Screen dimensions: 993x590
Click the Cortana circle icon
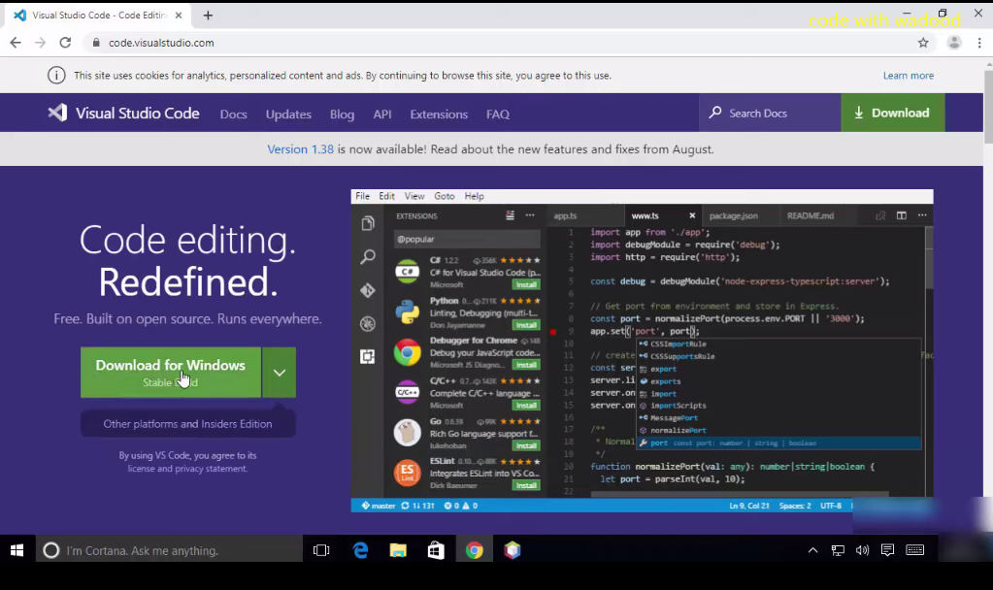tap(51, 551)
